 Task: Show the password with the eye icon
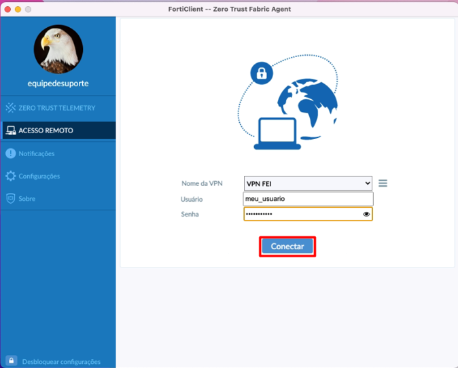[x=366, y=214]
